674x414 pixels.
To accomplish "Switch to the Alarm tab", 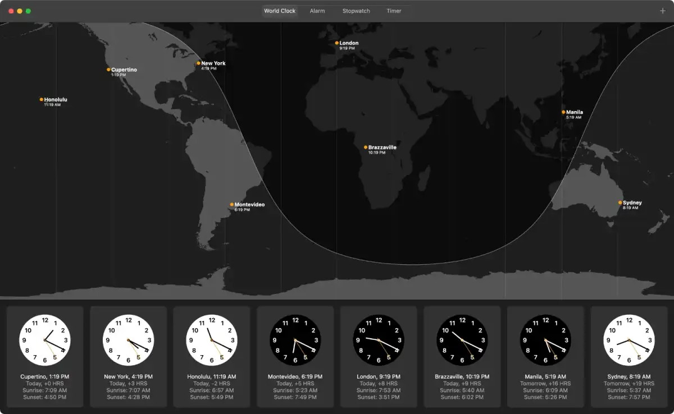I will pos(317,11).
